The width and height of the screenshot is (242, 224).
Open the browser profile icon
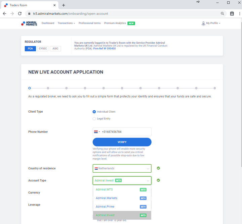(232, 13)
